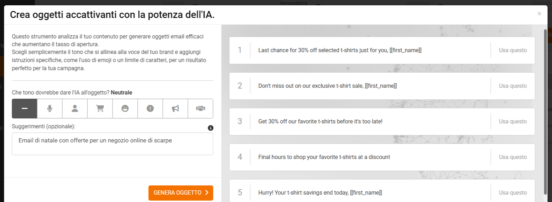552x202 pixels.
Task: Choose the microphone tone icon
Action: (x=50, y=109)
